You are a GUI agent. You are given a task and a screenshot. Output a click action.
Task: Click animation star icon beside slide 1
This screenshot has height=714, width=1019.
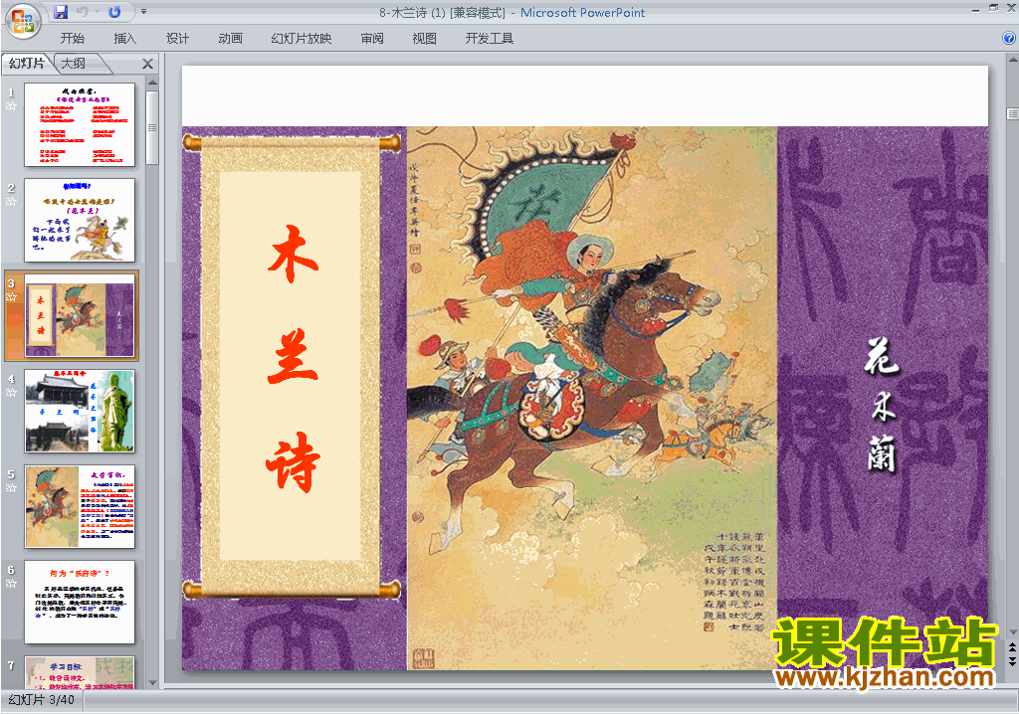point(11,105)
